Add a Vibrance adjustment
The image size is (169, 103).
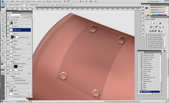[148, 27]
